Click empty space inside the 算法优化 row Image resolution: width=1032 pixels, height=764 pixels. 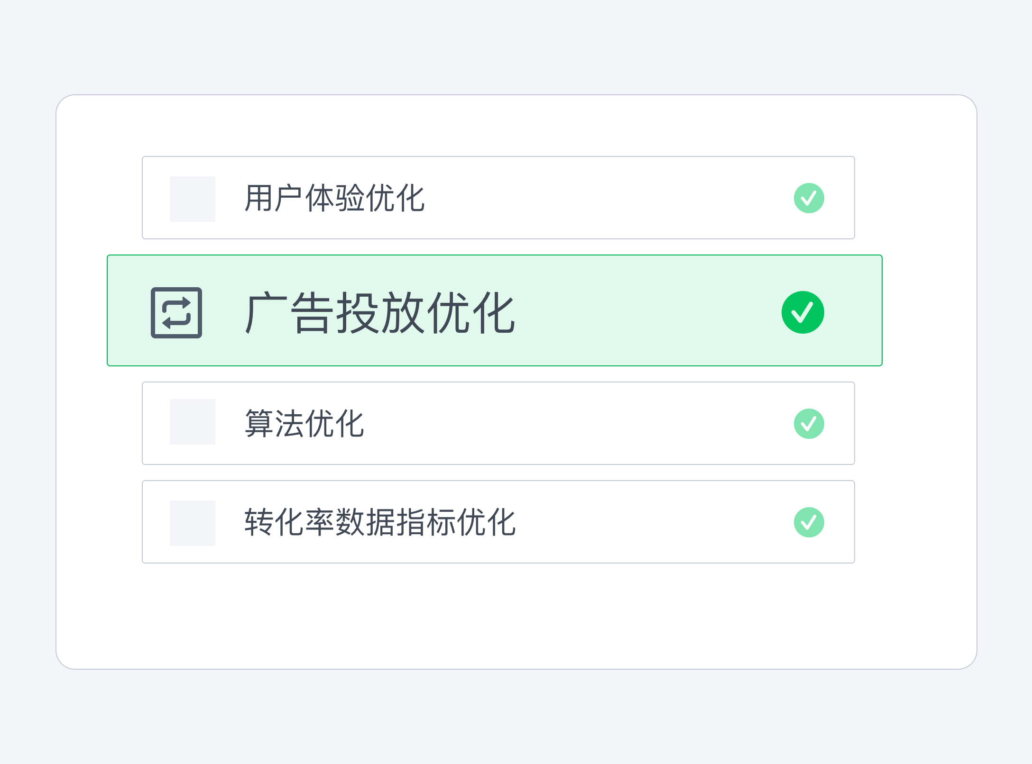(569, 424)
